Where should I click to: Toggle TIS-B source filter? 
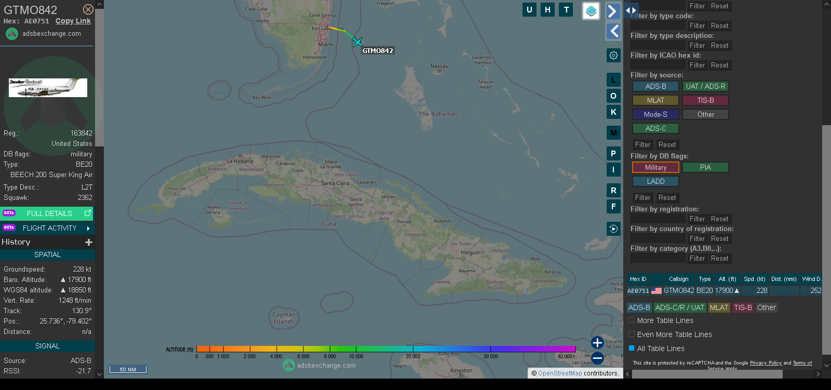pyautogui.click(x=705, y=100)
